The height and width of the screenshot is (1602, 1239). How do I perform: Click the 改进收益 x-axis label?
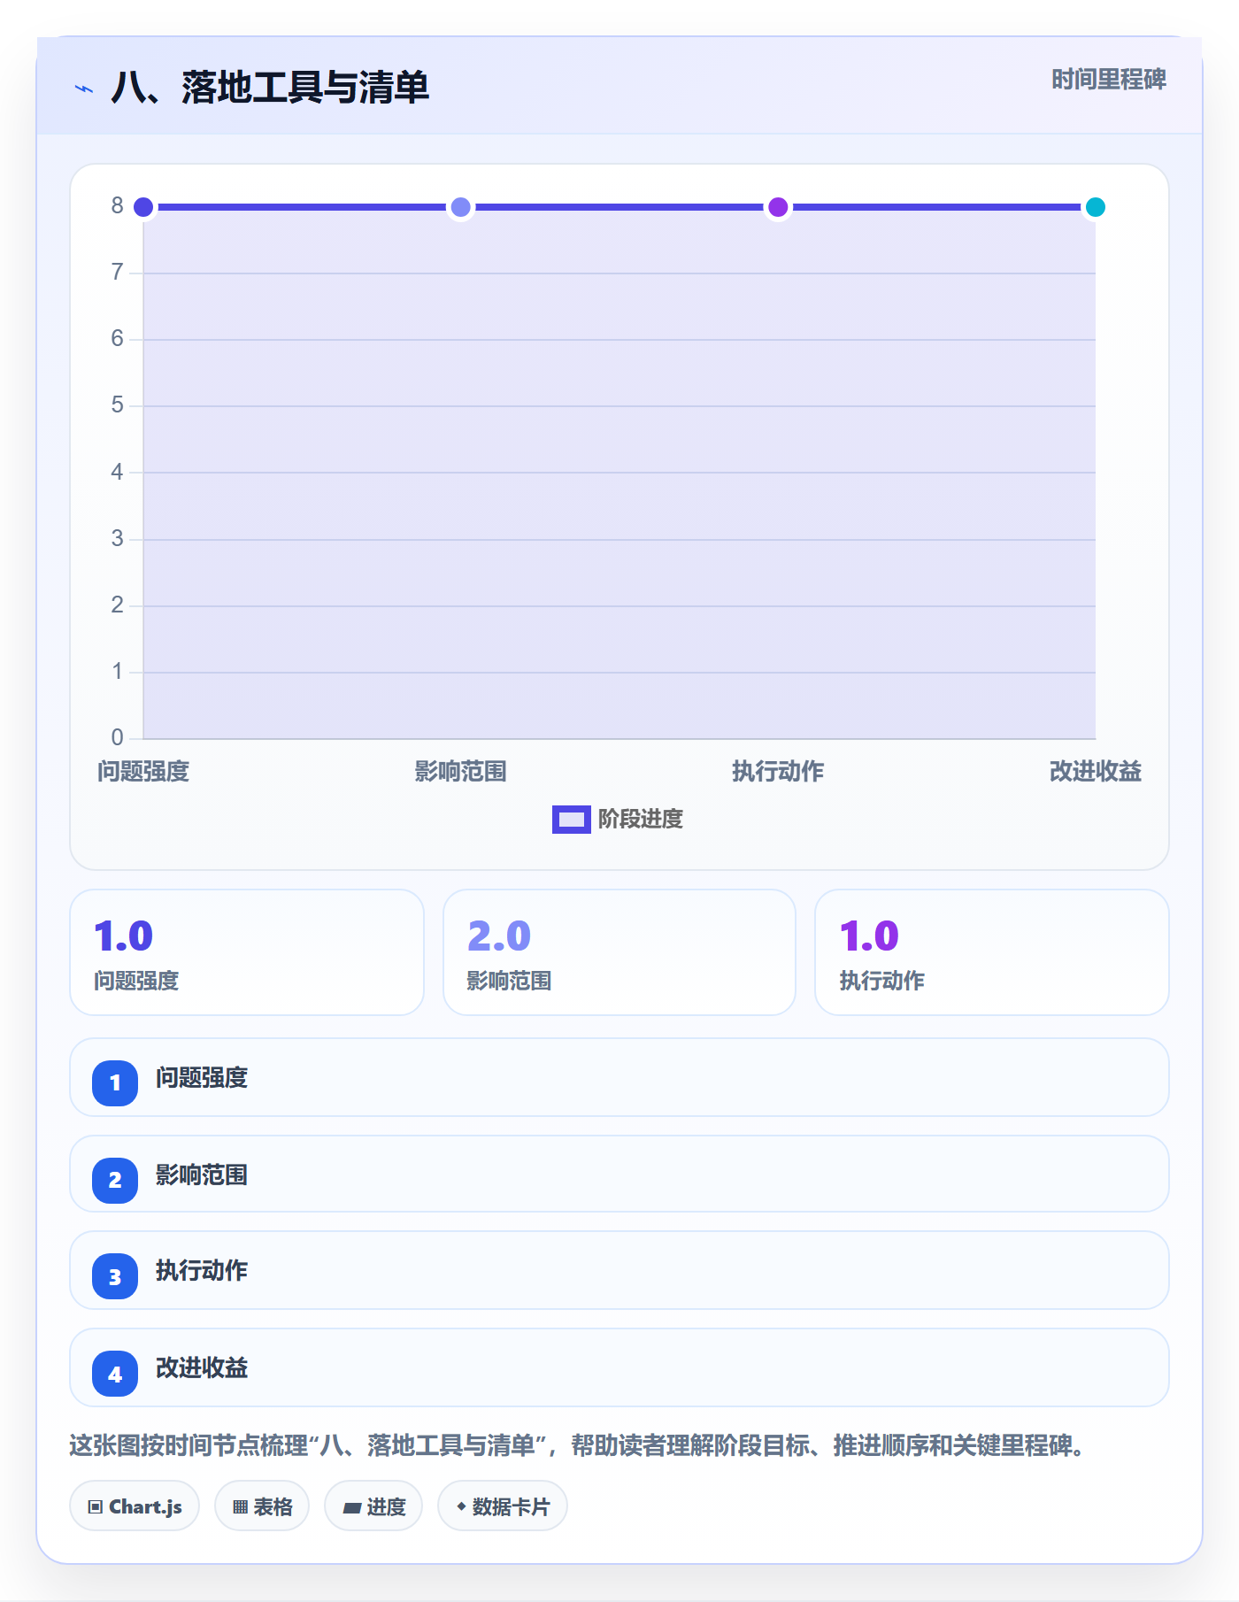pos(1096,772)
